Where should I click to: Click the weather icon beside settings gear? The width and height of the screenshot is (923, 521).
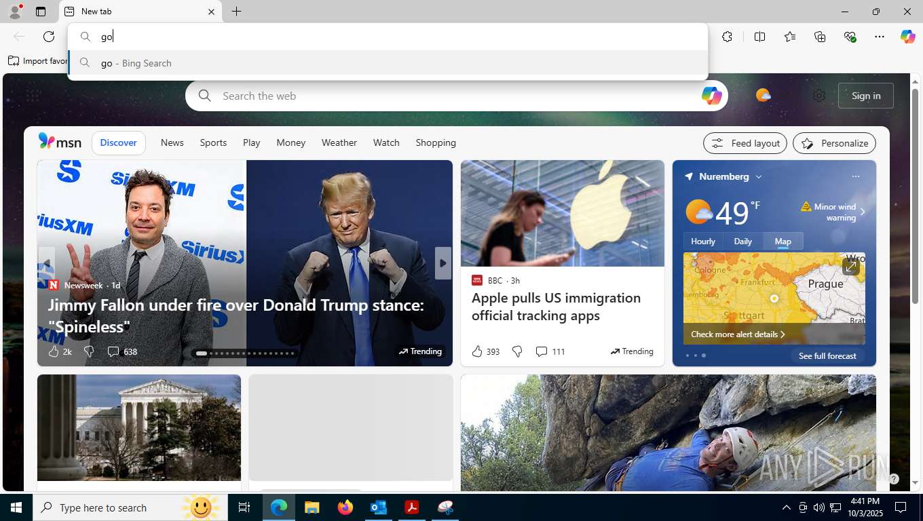pyautogui.click(x=764, y=96)
